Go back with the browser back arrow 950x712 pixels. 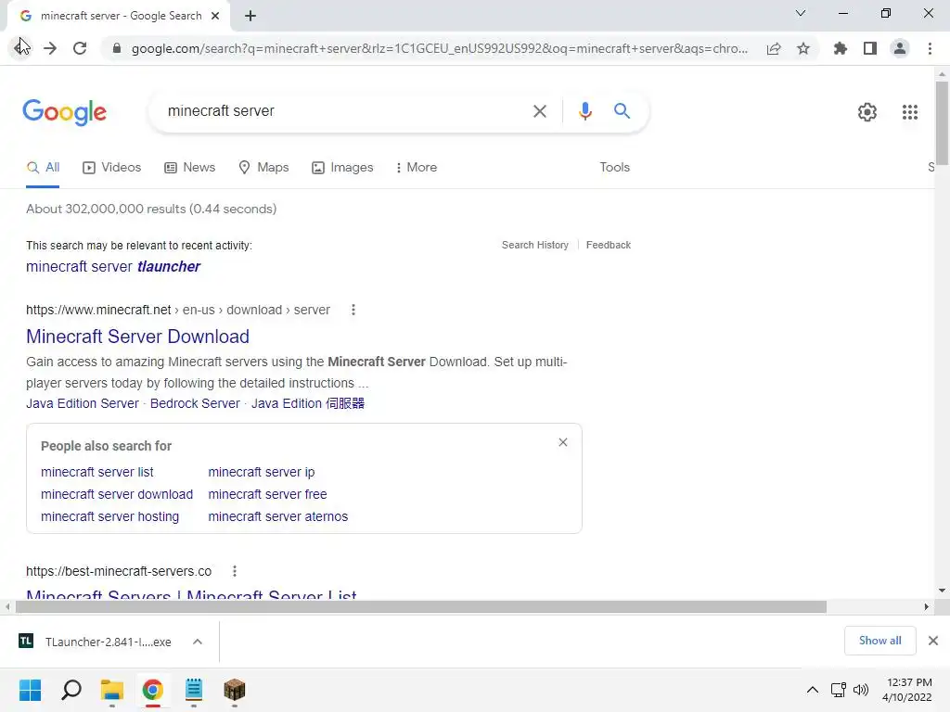[19, 48]
